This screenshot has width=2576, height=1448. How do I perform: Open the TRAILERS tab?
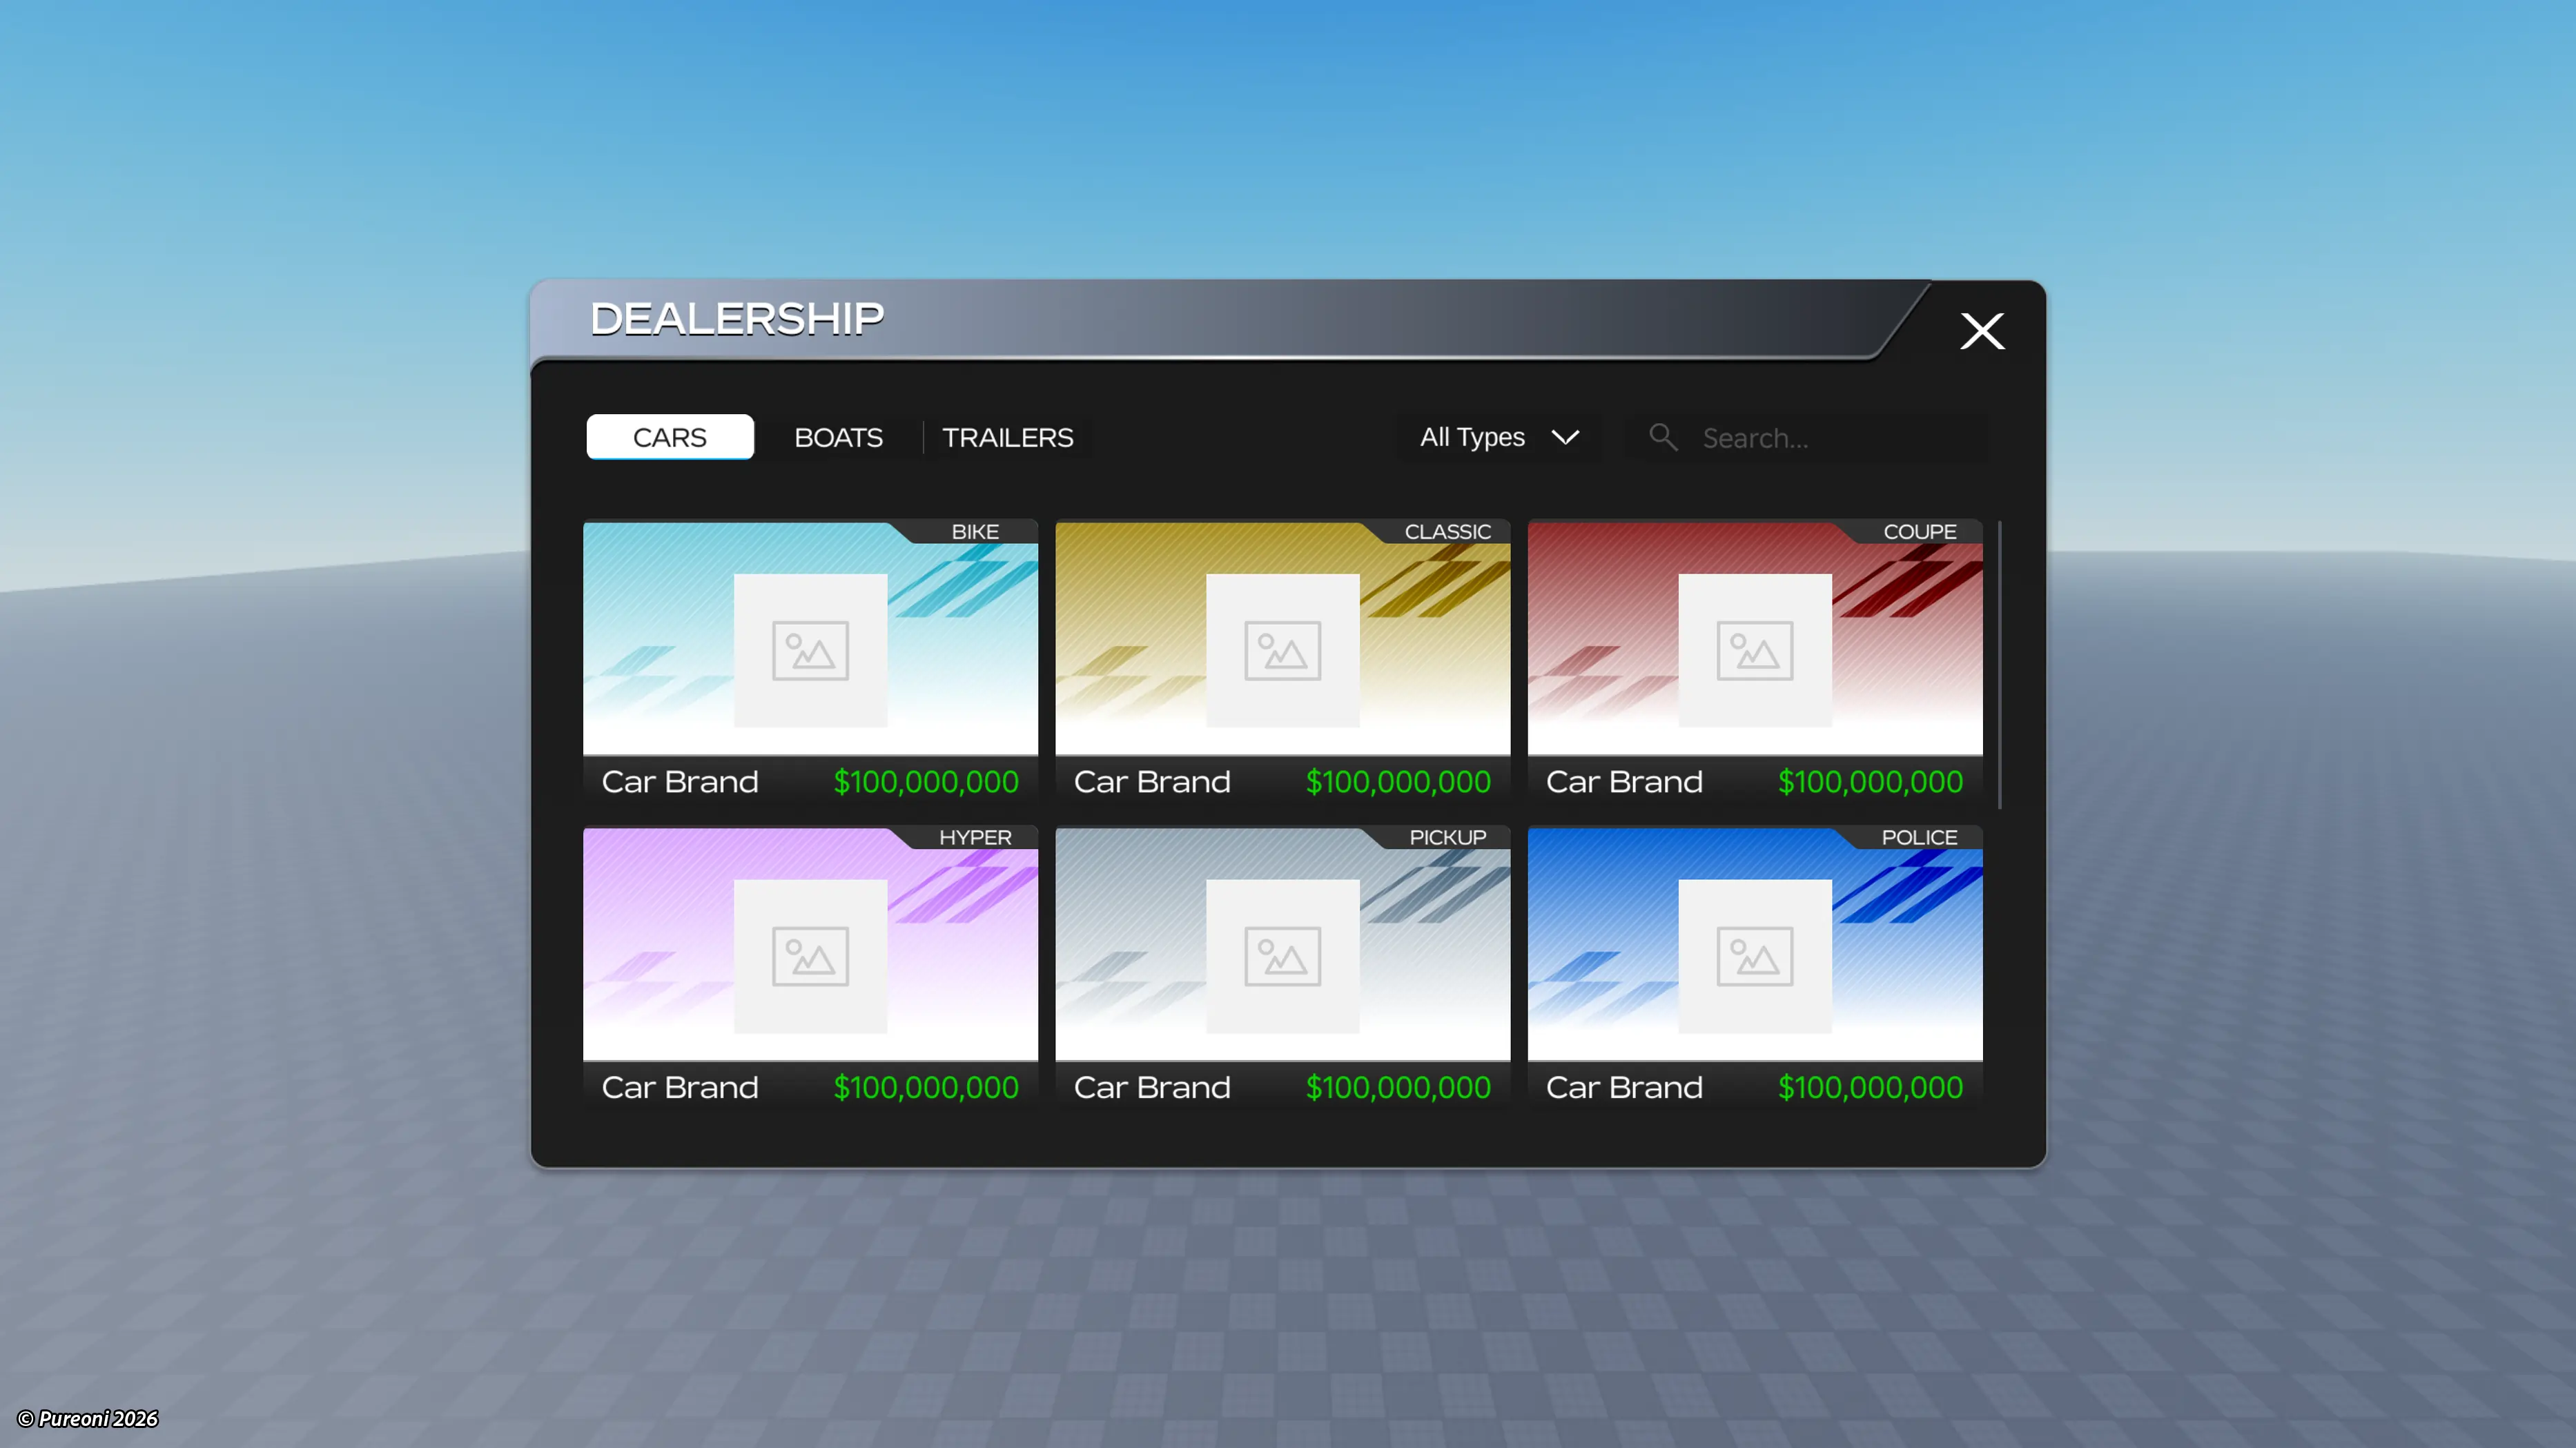coord(1007,437)
